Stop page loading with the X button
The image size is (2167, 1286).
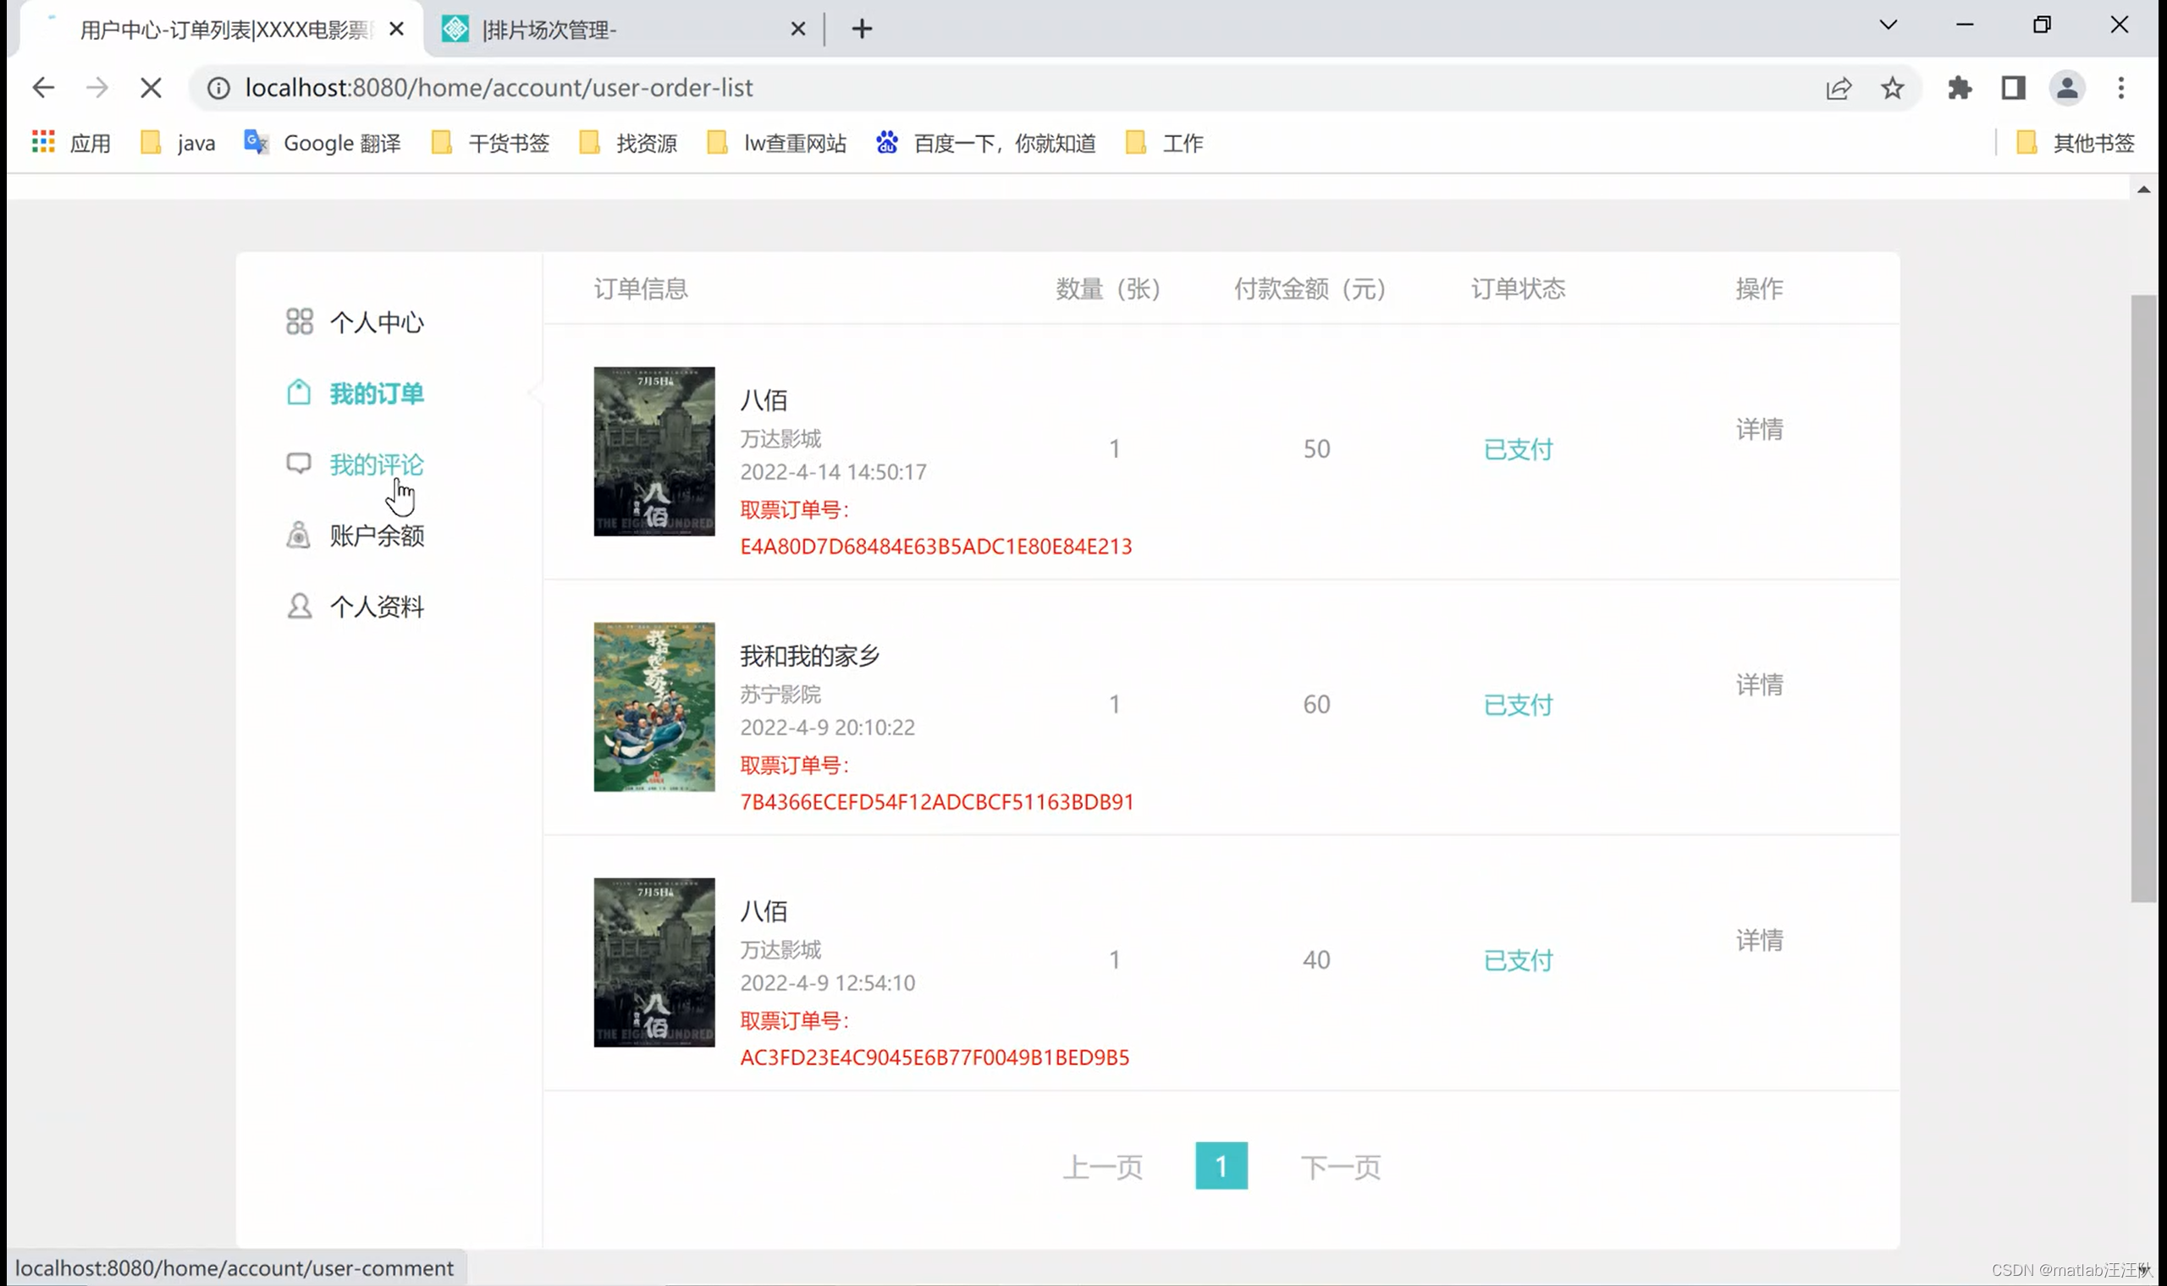(151, 87)
